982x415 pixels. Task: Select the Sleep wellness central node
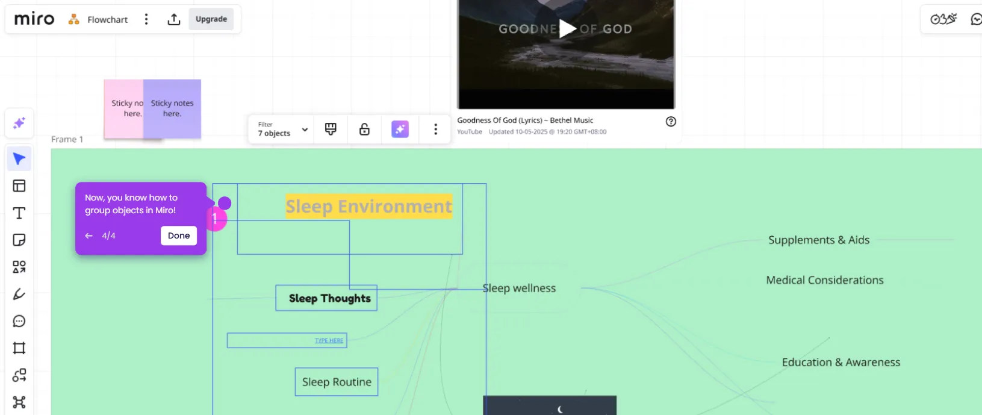pos(520,288)
